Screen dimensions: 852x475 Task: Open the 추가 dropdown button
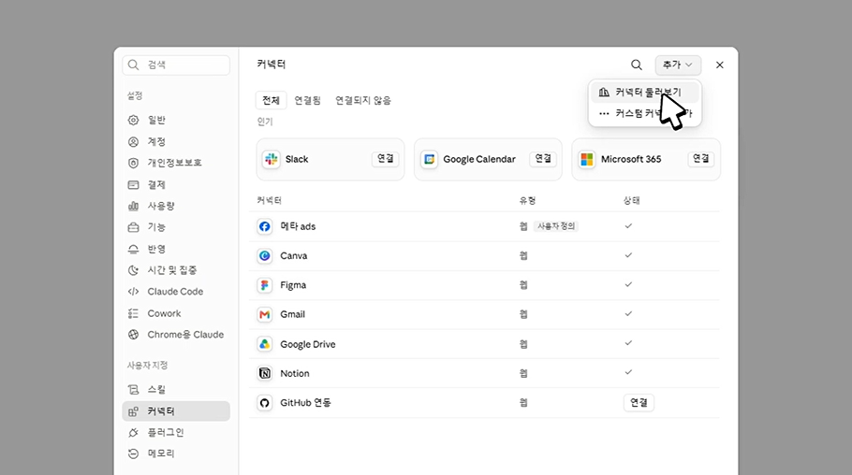click(x=678, y=65)
